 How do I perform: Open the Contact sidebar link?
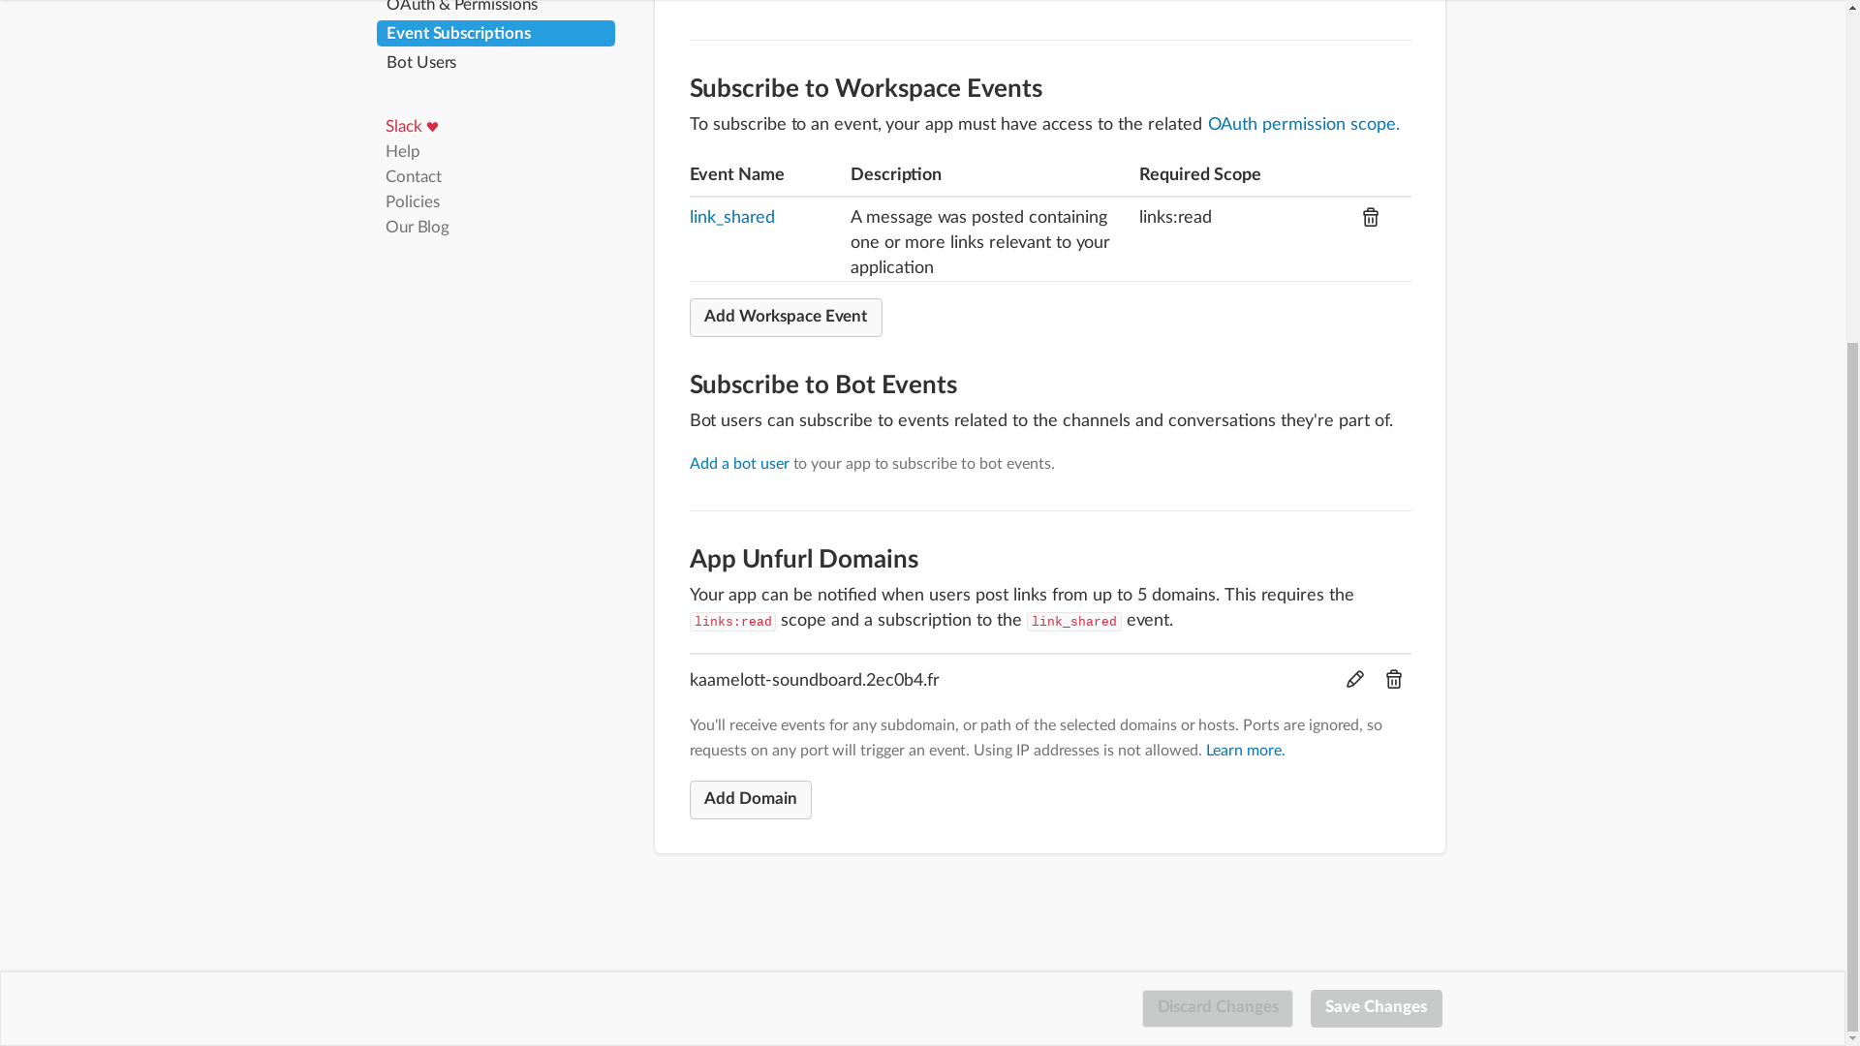(x=413, y=177)
